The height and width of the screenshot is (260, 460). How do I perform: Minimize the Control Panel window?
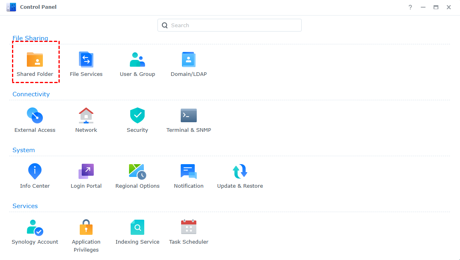[423, 7]
